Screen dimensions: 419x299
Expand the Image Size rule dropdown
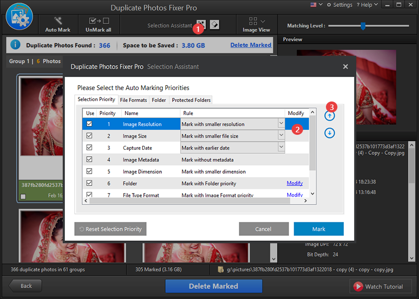point(281,135)
